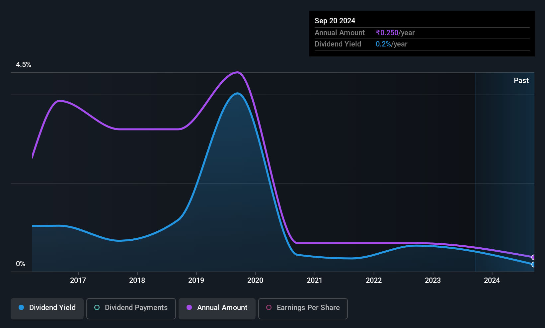The image size is (545, 328).
Task: Select the blue Dividend Yield endpoint marker
Action: click(x=534, y=265)
